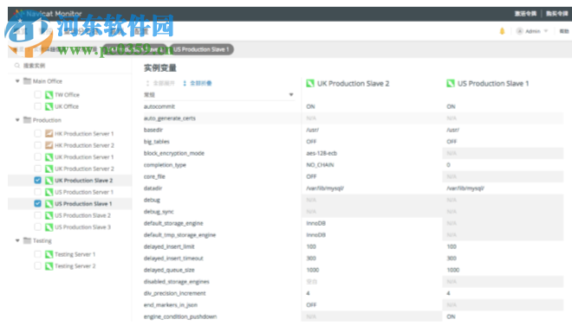Click the HK Production Server 1 icon
572x326 pixels.
tap(49, 133)
